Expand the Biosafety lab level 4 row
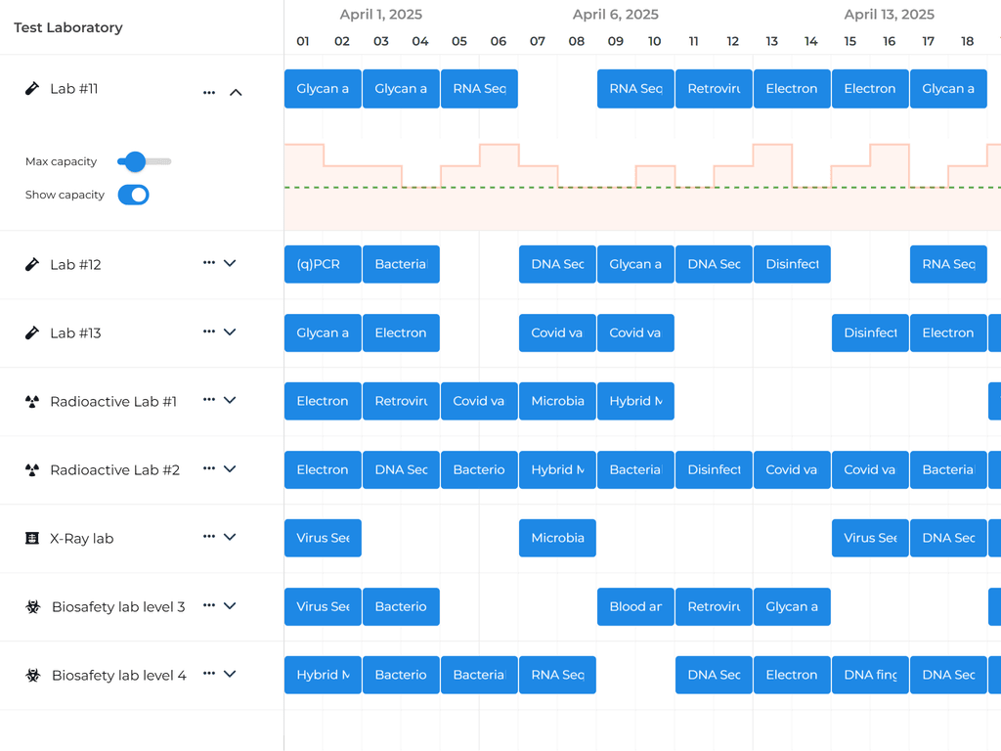Viewport: 1001px width, 751px height. [x=230, y=673]
